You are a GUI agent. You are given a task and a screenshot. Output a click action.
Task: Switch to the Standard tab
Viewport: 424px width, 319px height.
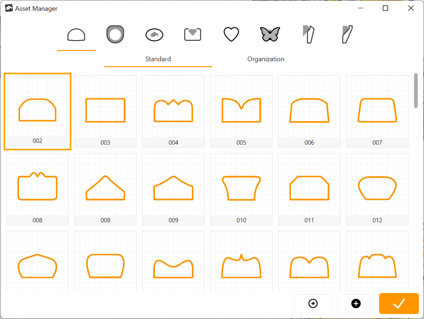coord(158,59)
